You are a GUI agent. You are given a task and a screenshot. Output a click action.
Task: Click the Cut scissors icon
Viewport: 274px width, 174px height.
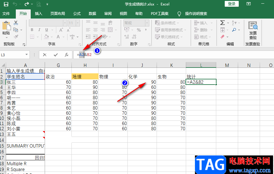coord(16,23)
